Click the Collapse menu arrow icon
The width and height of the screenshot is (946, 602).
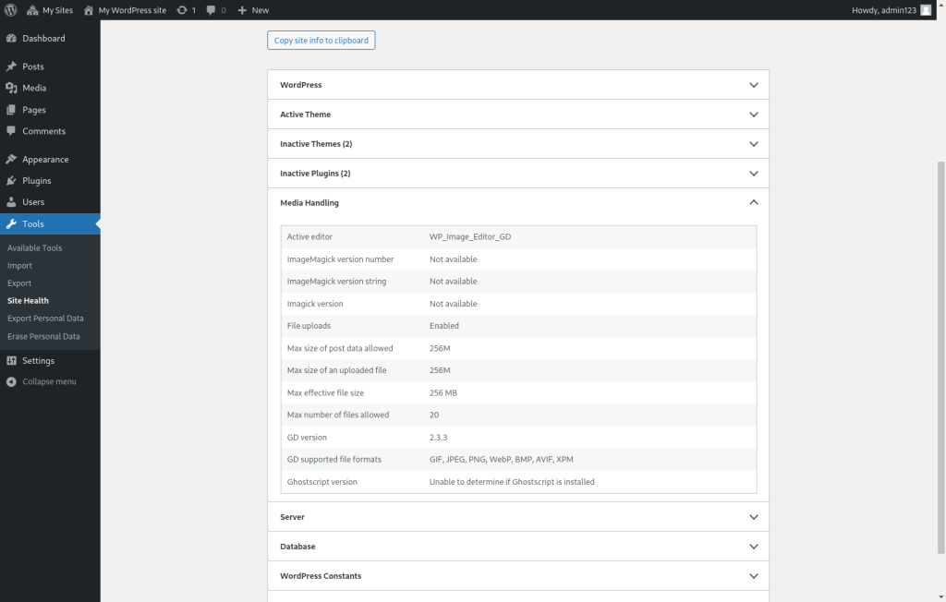11,382
